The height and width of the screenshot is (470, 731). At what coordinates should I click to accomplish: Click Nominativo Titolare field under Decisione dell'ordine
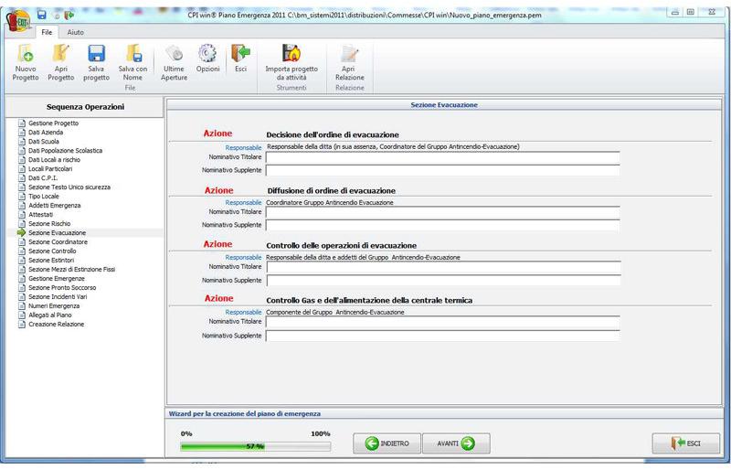coord(442,157)
